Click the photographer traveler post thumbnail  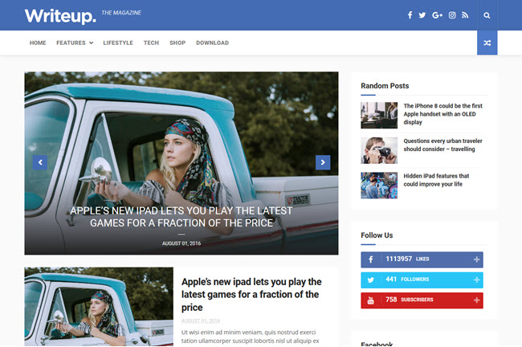pyautogui.click(x=379, y=150)
